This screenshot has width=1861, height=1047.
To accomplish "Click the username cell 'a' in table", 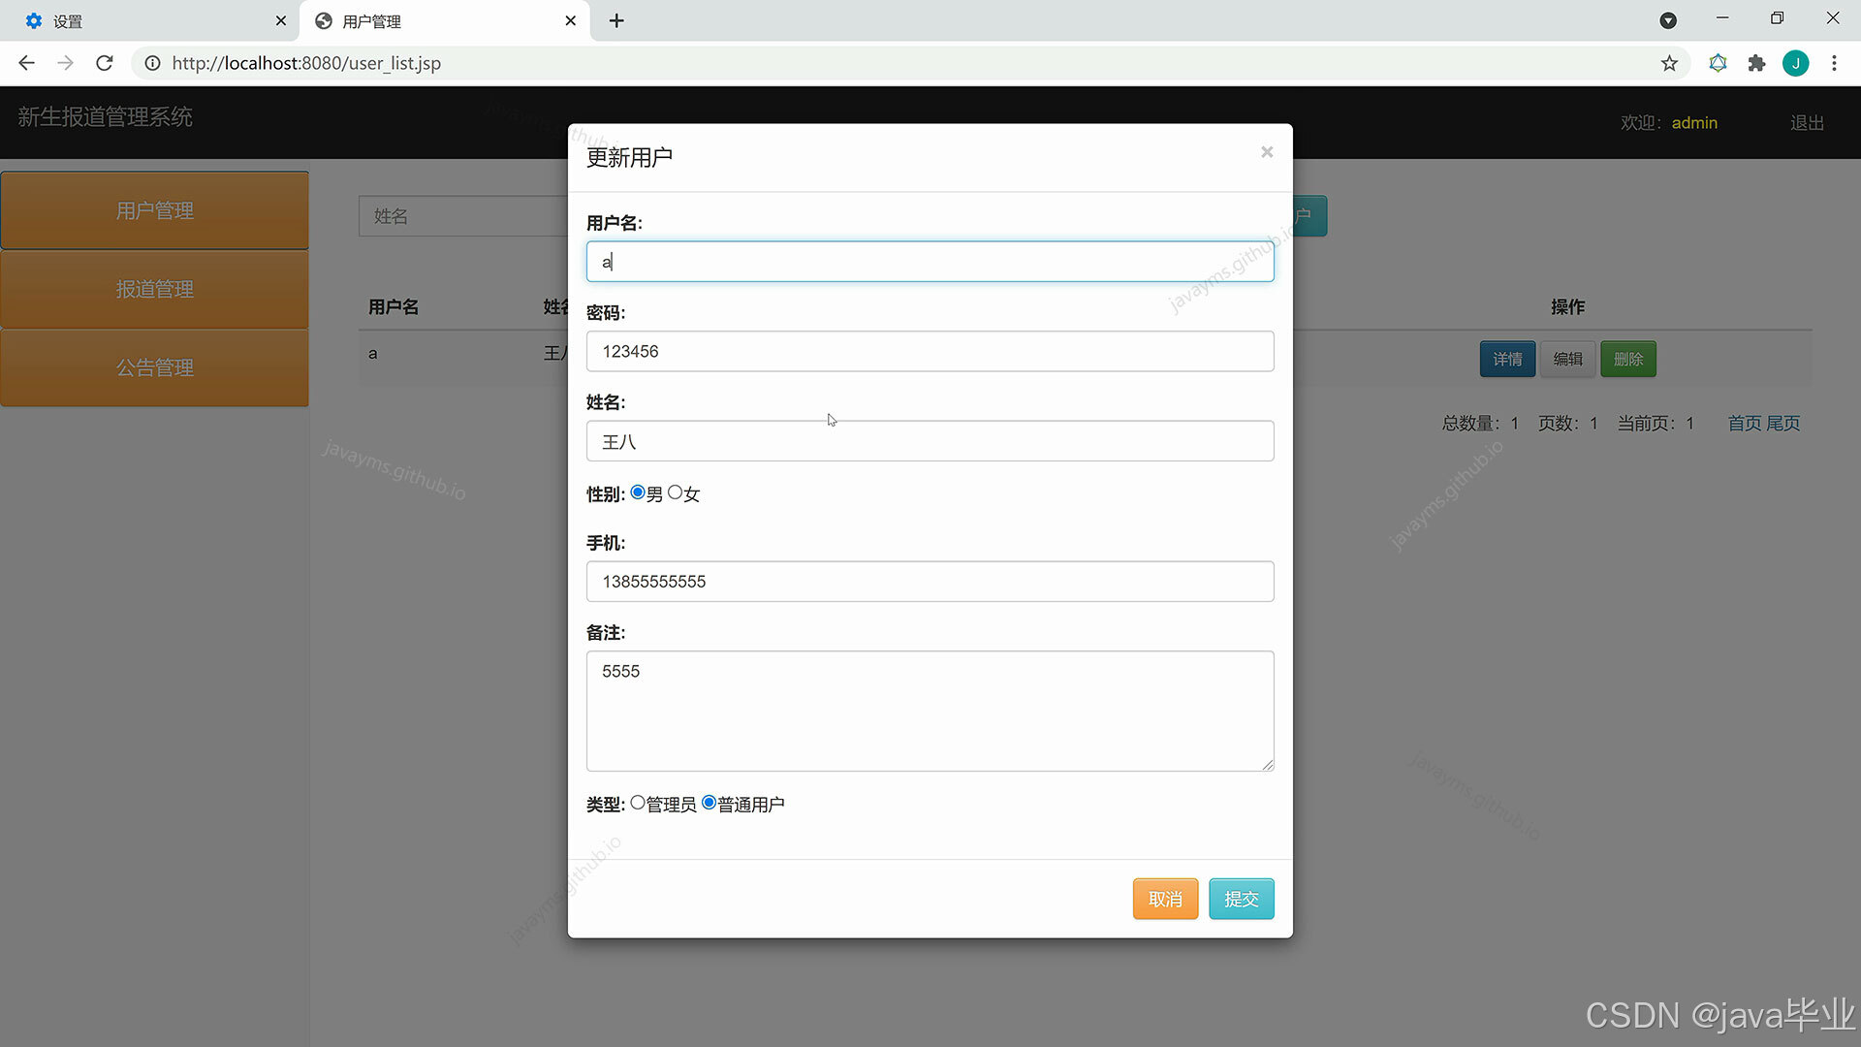I will point(372,354).
